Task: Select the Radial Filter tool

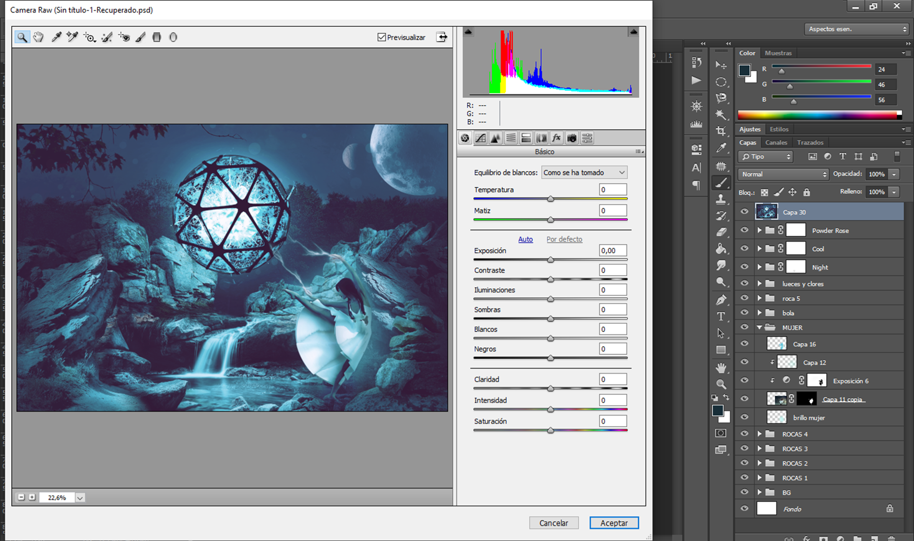Action: point(173,37)
